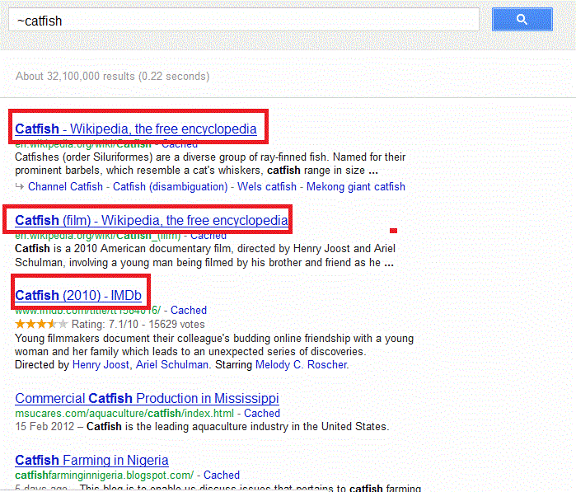Open Cached link of the IMDb result
This screenshot has height=492, width=576.
point(189,310)
